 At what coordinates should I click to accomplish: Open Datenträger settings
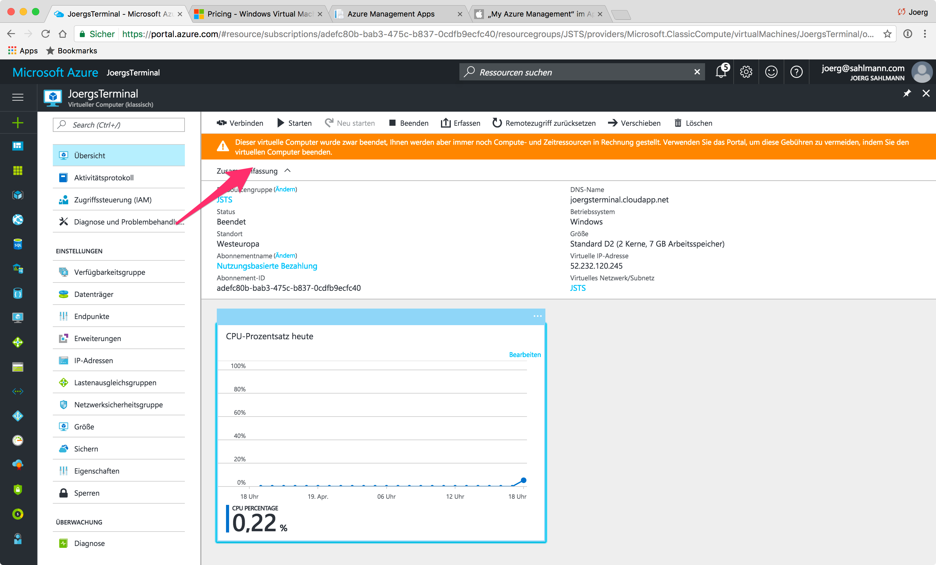tap(119, 294)
